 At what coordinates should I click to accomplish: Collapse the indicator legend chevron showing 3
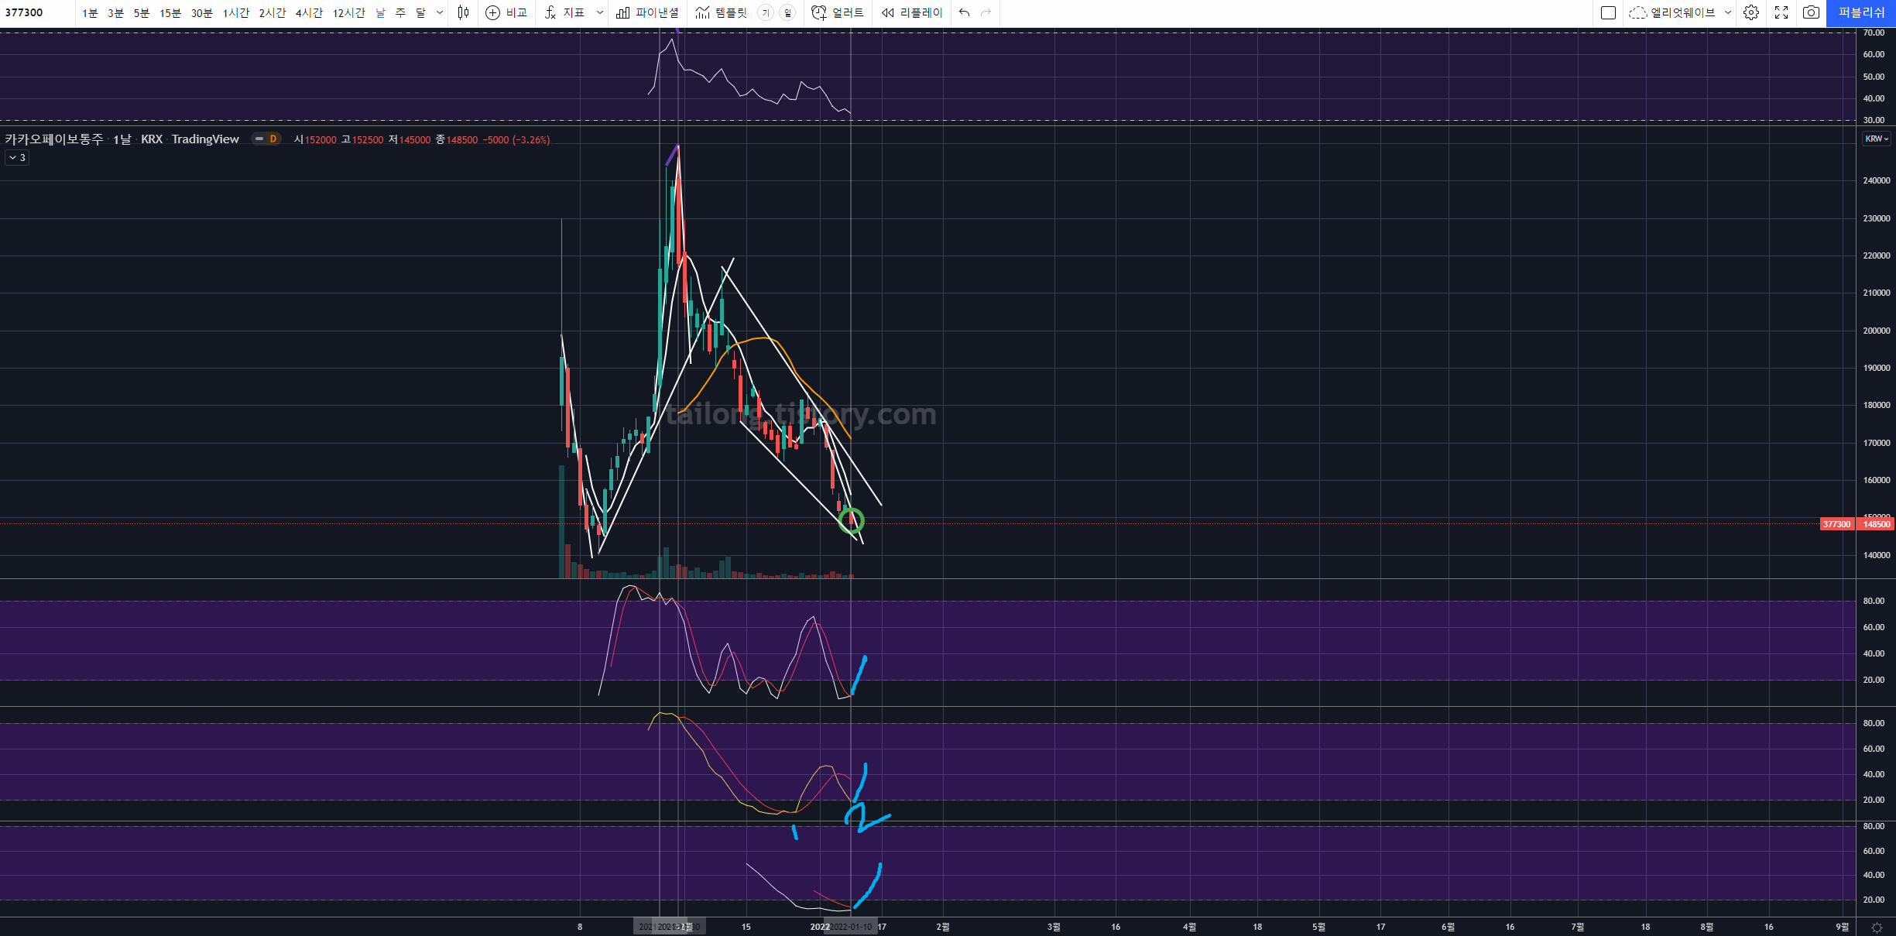tap(17, 158)
